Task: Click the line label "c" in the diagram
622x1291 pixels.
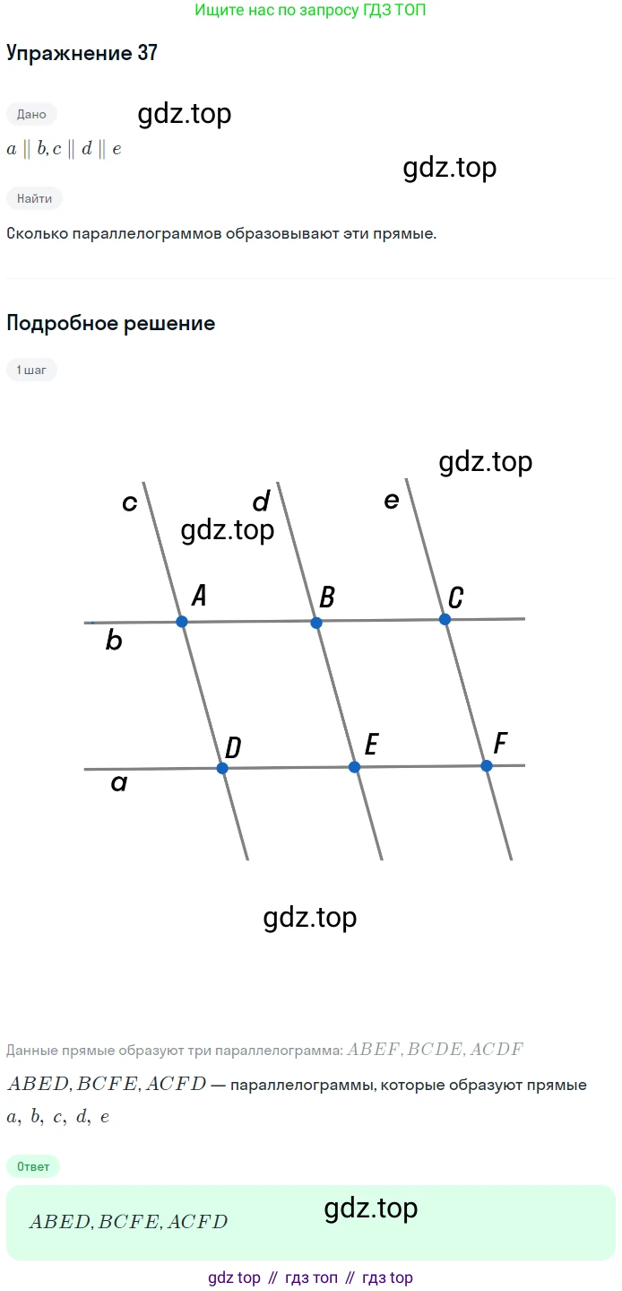Action: tap(130, 503)
